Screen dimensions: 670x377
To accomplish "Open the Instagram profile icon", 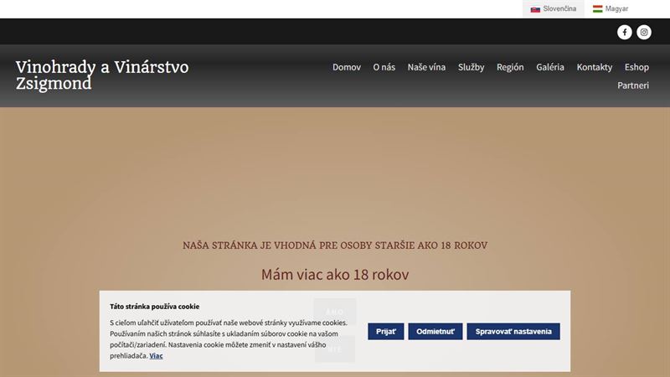I will click(x=644, y=32).
